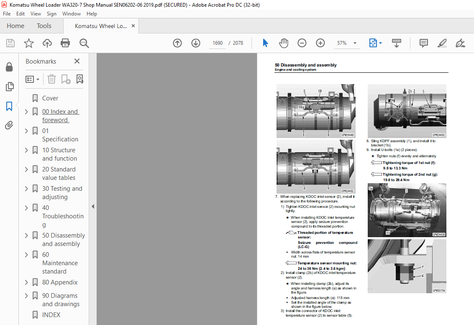The width and height of the screenshot is (474, 325).
Task: Go to 10 Structure and function bookmark
Action: pos(59,154)
